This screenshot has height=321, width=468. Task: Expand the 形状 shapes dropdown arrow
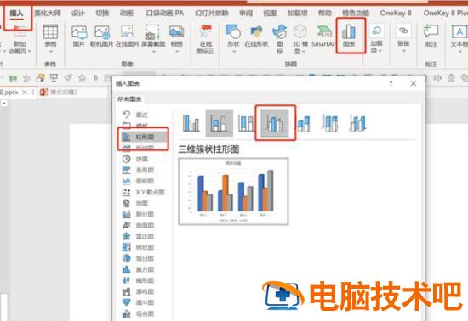tap(234, 52)
